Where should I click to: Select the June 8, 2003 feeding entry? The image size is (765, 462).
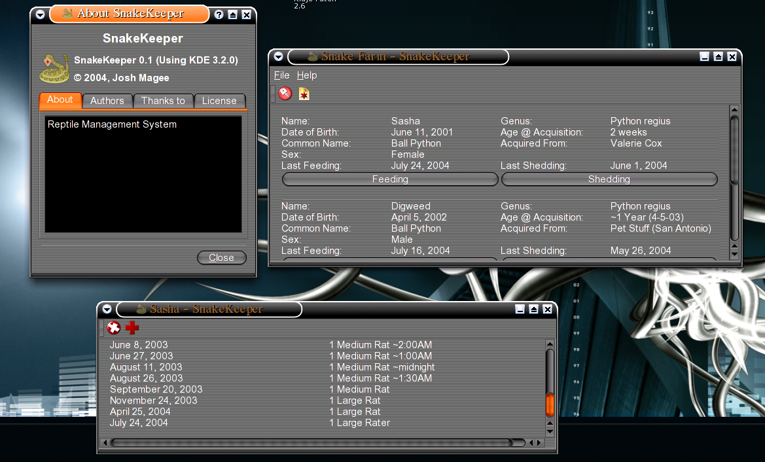click(x=139, y=344)
